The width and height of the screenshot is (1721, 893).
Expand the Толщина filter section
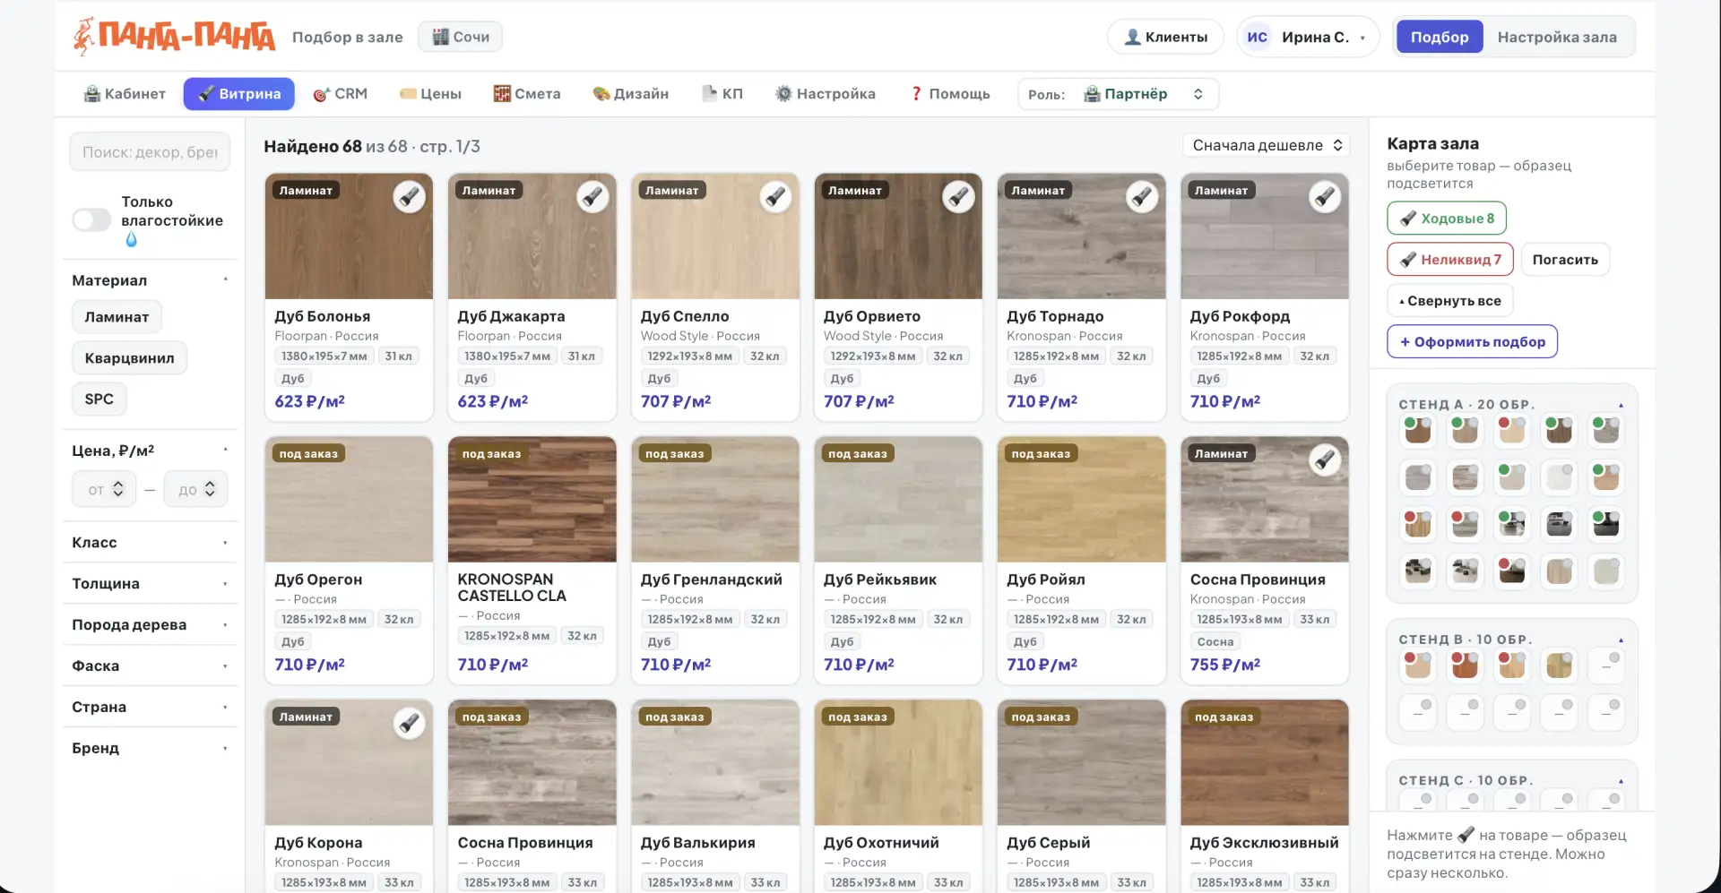[x=150, y=584]
